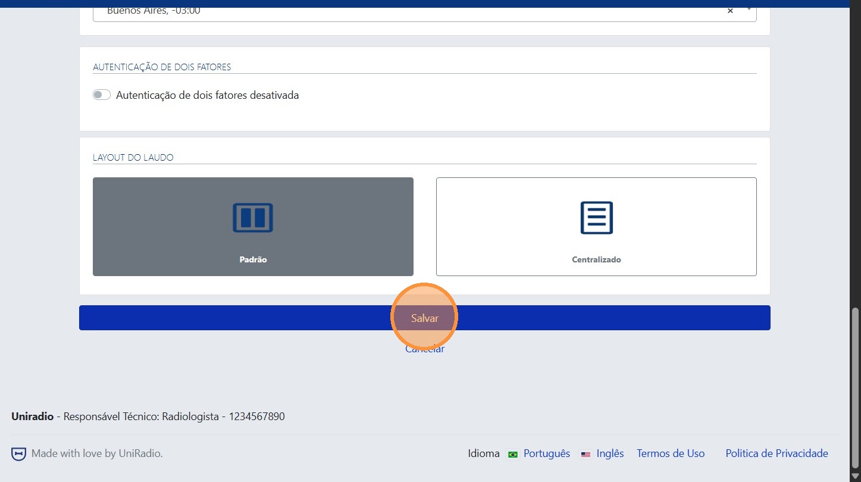Click the document icon on the Centralizado layout card
This screenshot has height=482, width=861.
pos(596,218)
